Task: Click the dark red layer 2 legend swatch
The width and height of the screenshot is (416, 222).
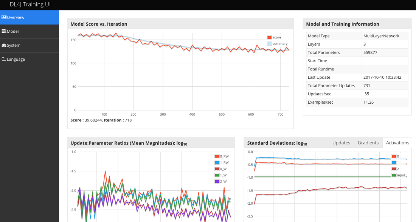Action: click(394, 169)
